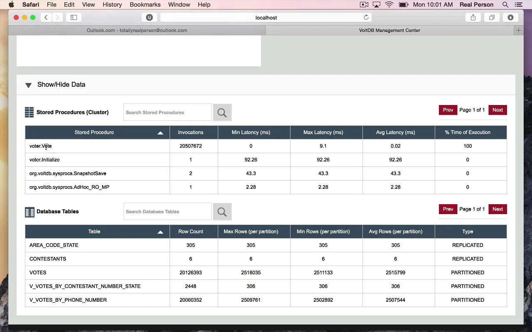Open the Bookmarks menu

click(145, 5)
